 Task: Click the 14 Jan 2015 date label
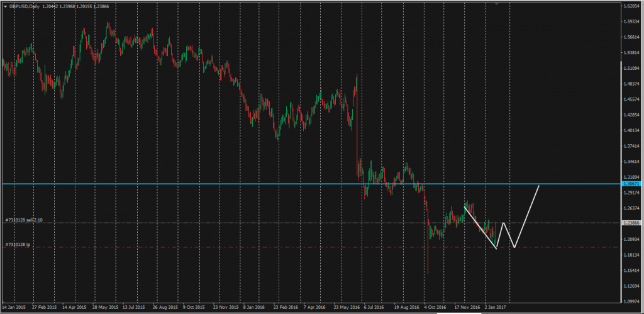[x=15, y=308]
